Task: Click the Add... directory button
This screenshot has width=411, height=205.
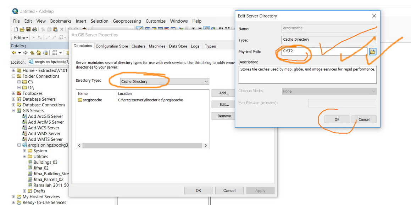Action: 224,93
